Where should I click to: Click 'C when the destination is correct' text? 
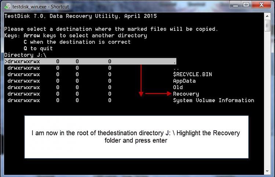tap(77, 42)
